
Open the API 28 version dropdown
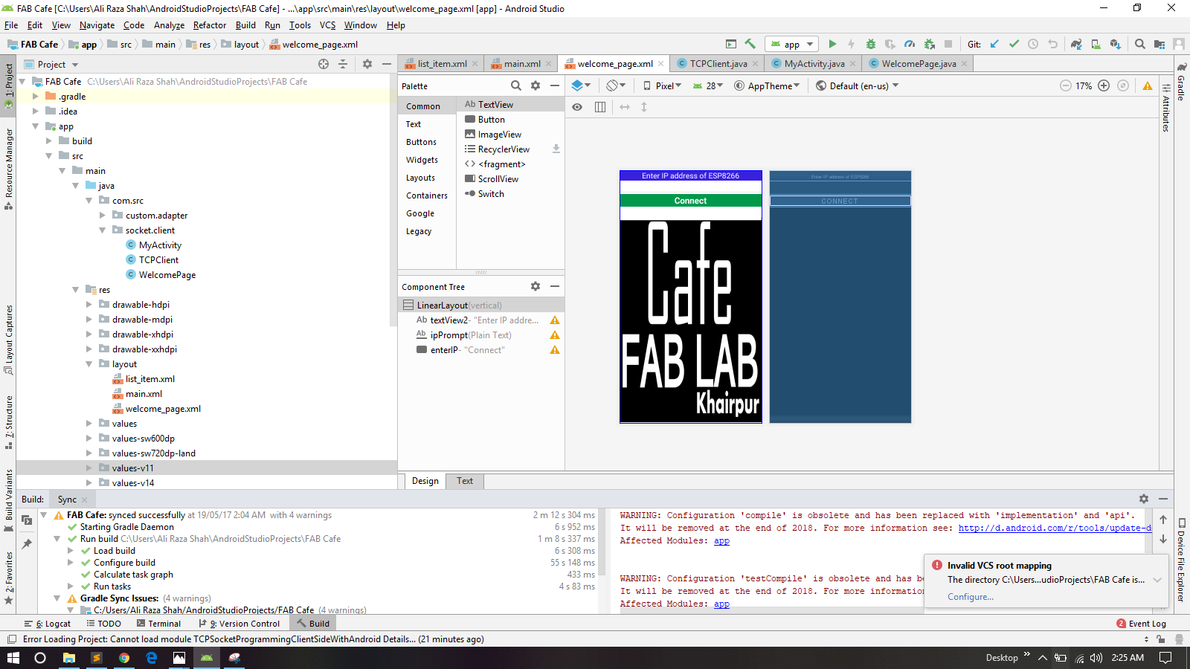708,85
